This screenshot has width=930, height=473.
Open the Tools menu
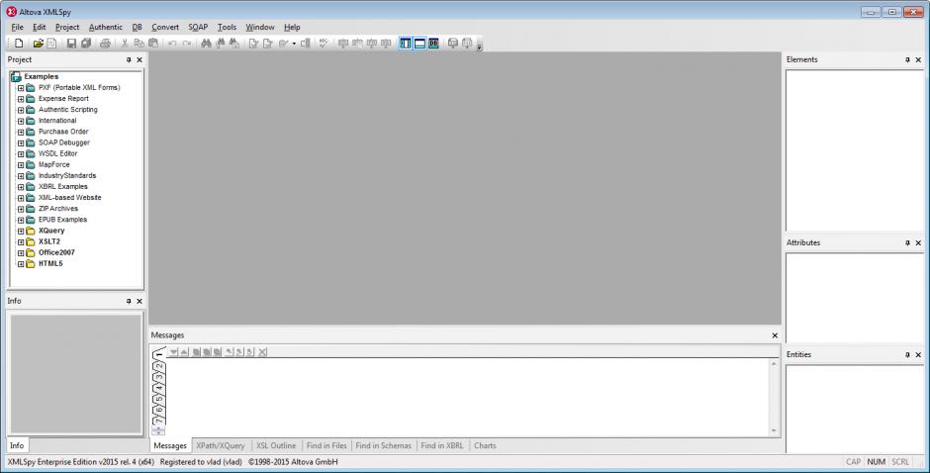click(x=227, y=28)
